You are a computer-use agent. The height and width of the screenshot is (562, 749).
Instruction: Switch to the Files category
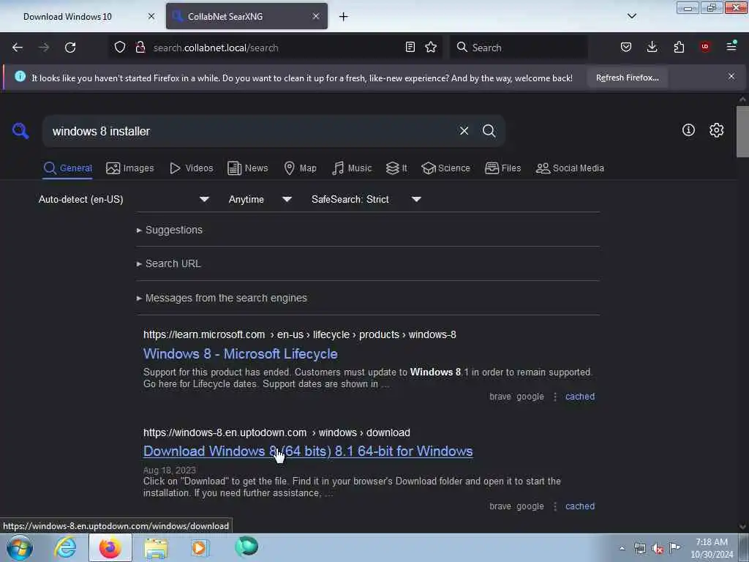(x=503, y=168)
